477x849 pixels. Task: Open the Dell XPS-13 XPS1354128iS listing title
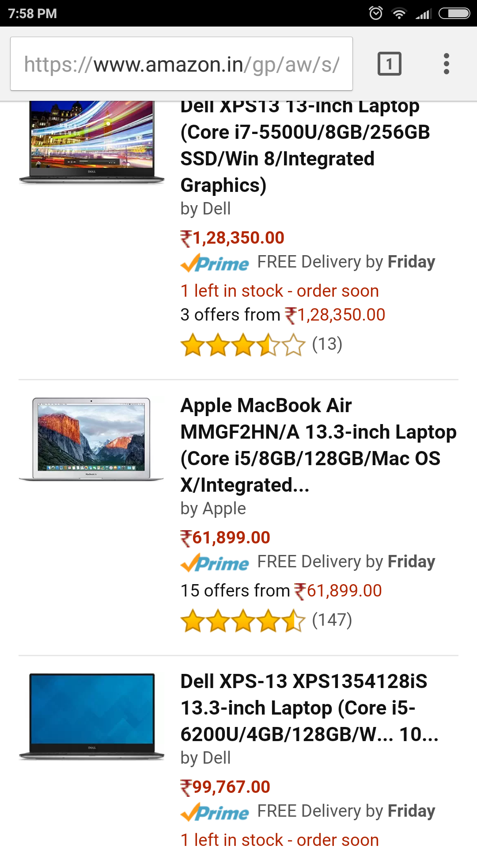tap(309, 707)
